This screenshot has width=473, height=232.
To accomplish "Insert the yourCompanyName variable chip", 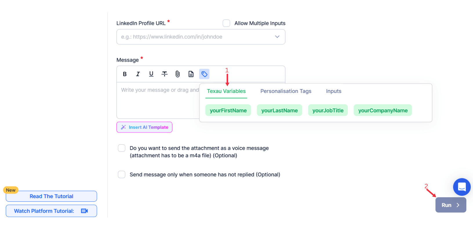I will pyautogui.click(x=383, y=110).
